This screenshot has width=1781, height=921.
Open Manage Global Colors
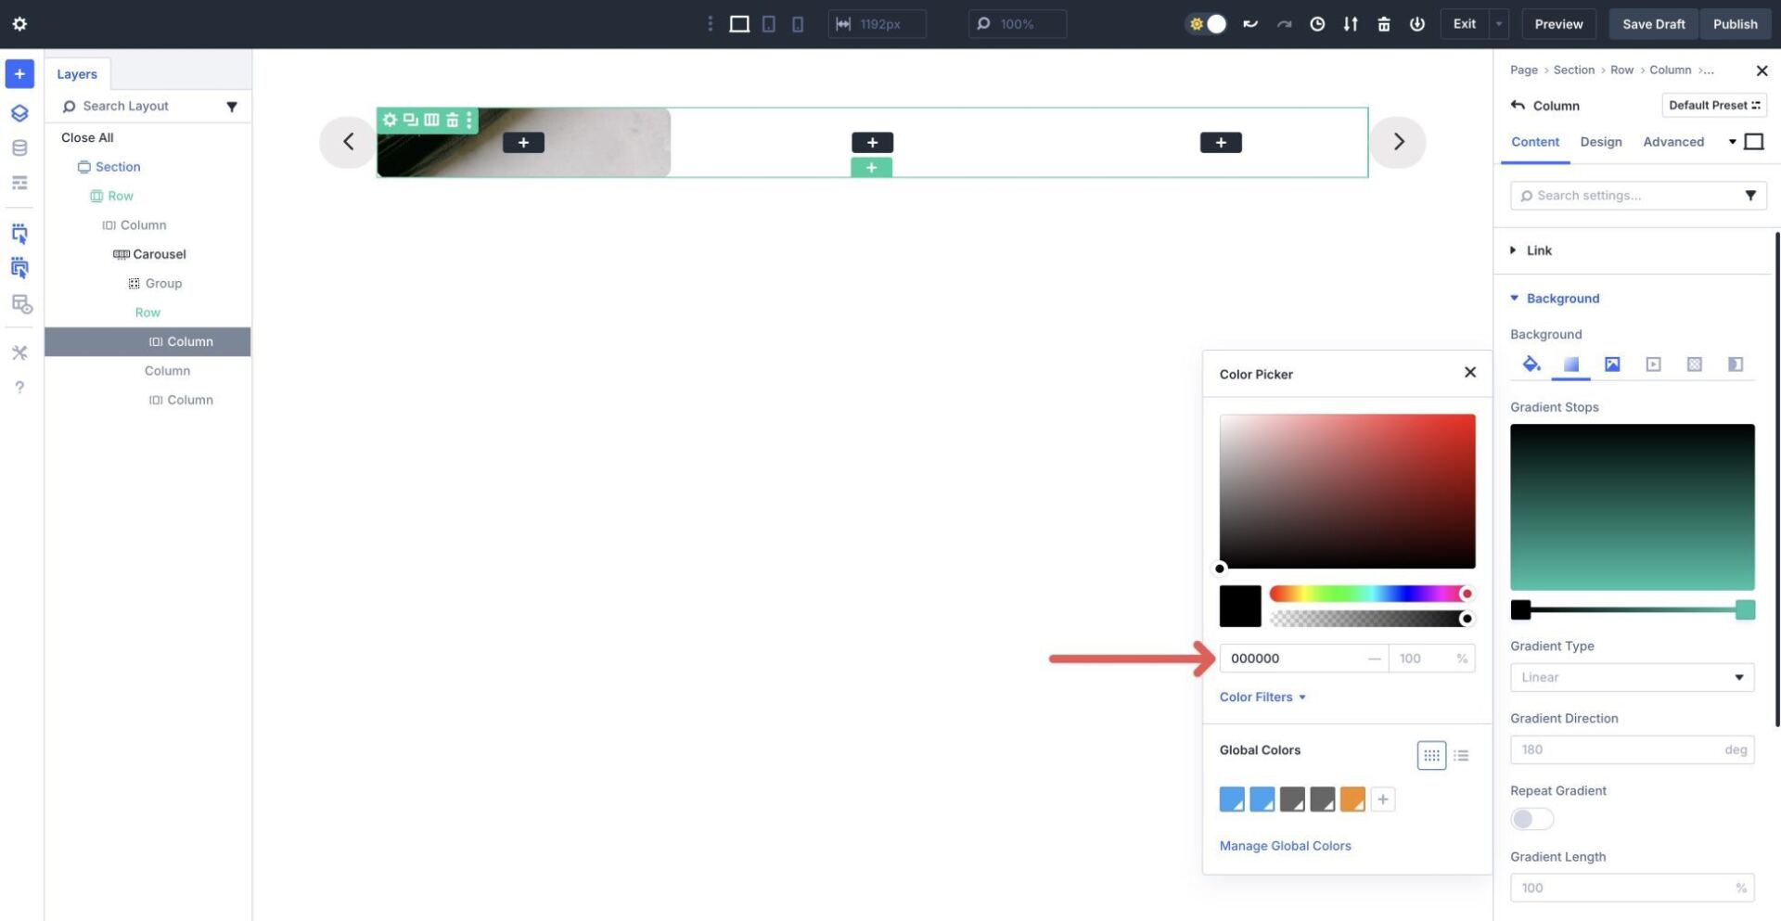pos(1285,845)
